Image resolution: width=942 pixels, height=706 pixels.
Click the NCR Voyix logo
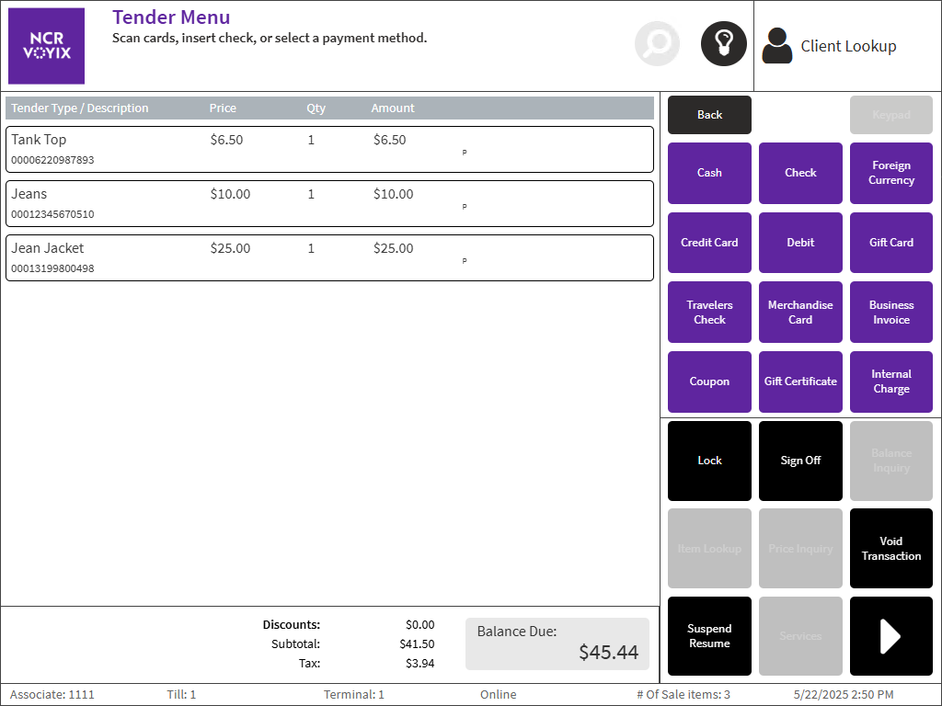[x=46, y=46]
